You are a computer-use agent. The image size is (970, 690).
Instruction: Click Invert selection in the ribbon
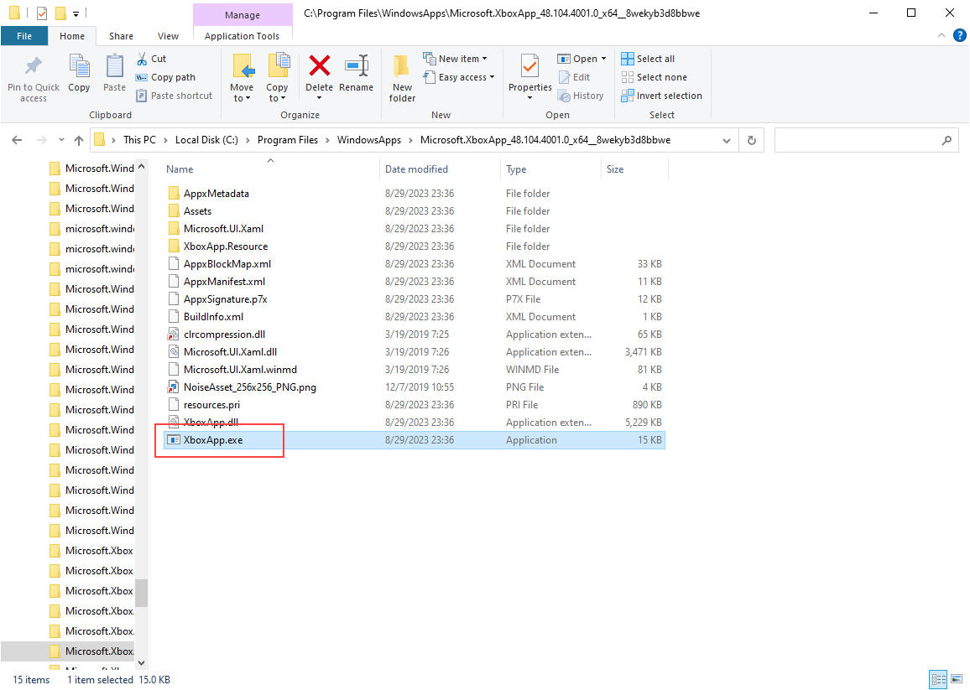(x=661, y=96)
